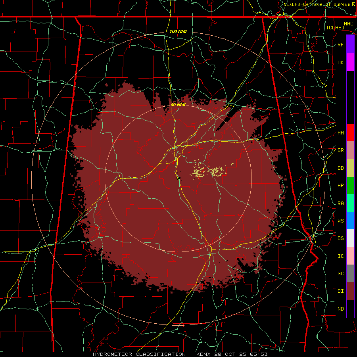This screenshot has height=357, width=357.
Task: Click the HR green legend swatch
Action: coord(350,186)
